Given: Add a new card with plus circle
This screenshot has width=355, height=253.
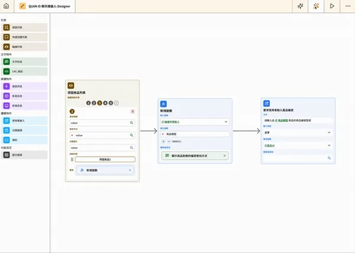Looking at the screenshot, I should (116, 103).
